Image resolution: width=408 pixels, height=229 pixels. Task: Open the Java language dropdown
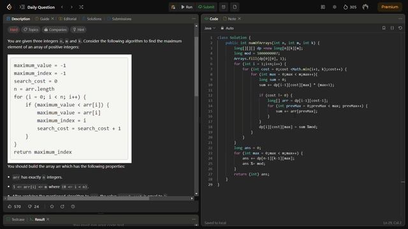click(210, 28)
